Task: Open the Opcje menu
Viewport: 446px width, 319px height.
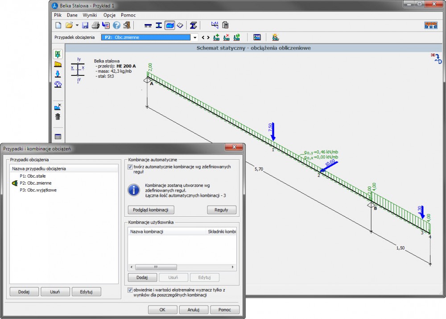Action: [x=109, y=15]
